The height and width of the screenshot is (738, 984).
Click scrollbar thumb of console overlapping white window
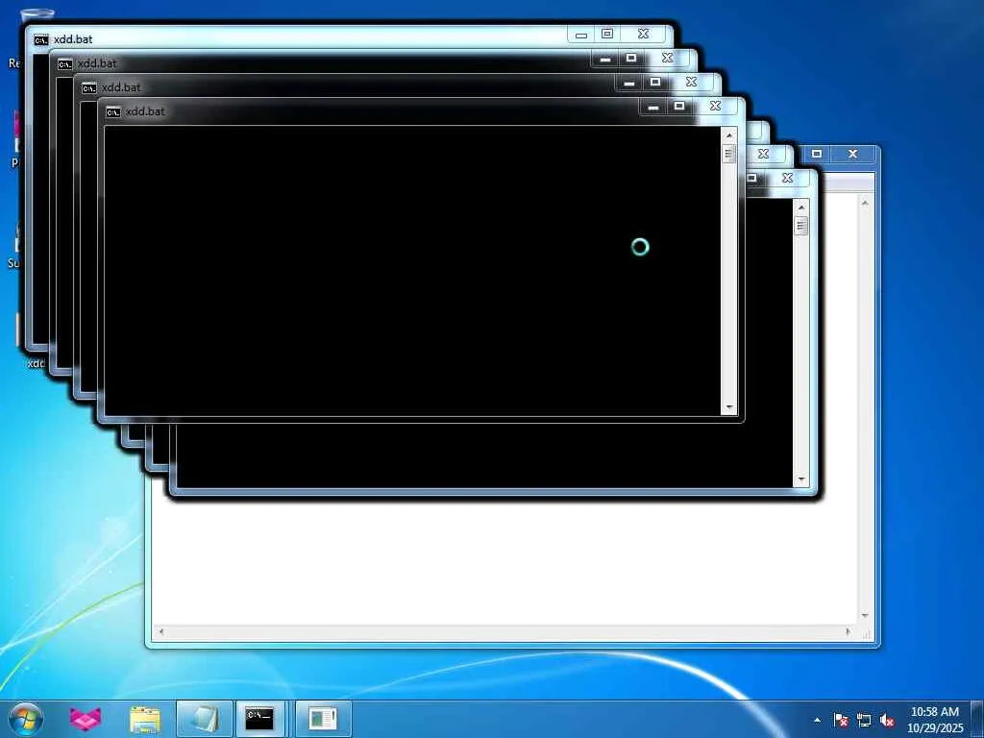coord(800,226)
